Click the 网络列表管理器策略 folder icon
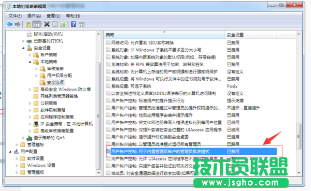311x191 pixels. click(36, 96)
